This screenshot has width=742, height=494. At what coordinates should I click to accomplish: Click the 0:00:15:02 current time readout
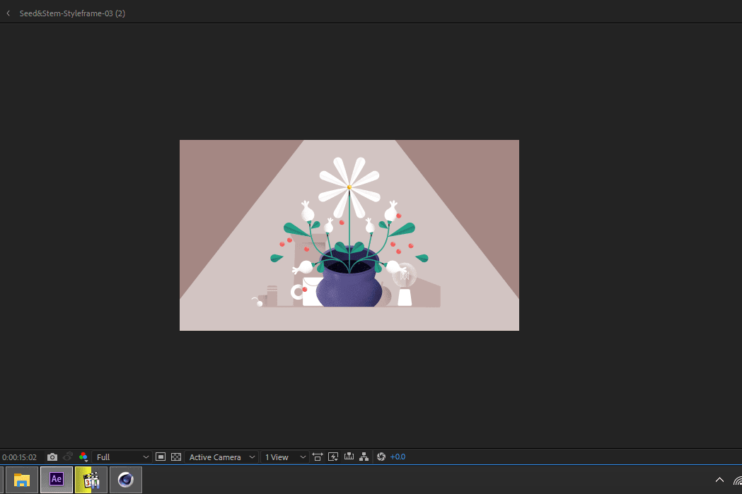click(19, 457)
